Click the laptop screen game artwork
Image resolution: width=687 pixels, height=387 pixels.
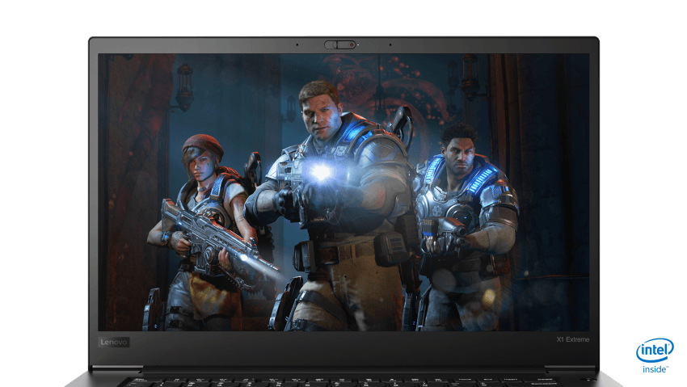click(x=343, y=192)
